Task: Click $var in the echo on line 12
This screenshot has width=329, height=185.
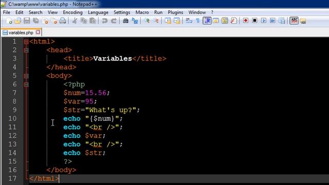Action: [94, 136]
